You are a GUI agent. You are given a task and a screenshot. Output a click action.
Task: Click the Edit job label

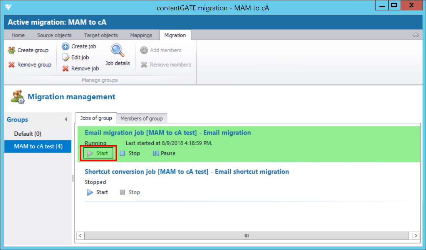pyautogui.click(x=80, y=57)
